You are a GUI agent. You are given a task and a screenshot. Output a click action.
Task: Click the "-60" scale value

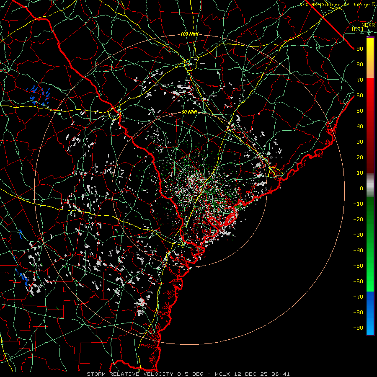[358, 281]
